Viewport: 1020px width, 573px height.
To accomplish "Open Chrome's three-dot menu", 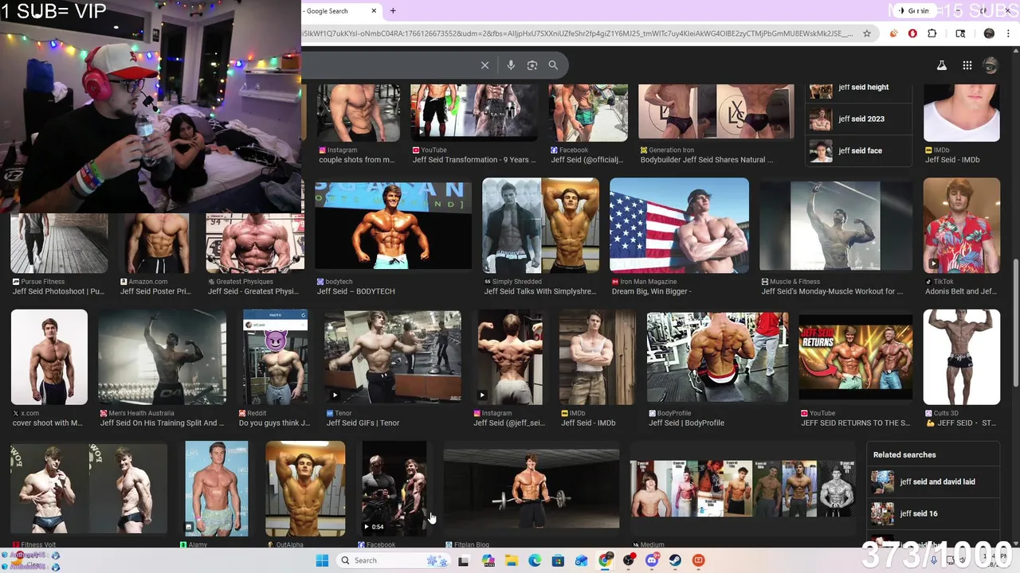I will click(x=1008, y=33).
